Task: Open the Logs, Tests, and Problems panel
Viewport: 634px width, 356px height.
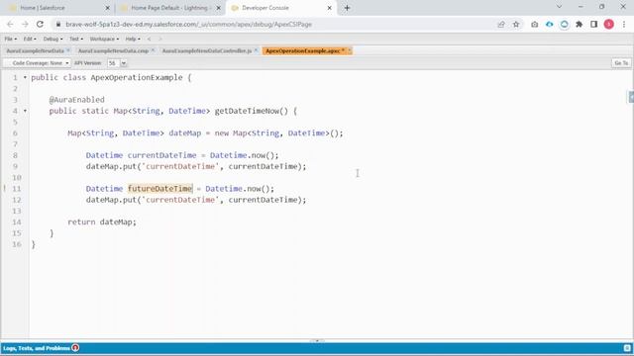Action: (37, 348)
